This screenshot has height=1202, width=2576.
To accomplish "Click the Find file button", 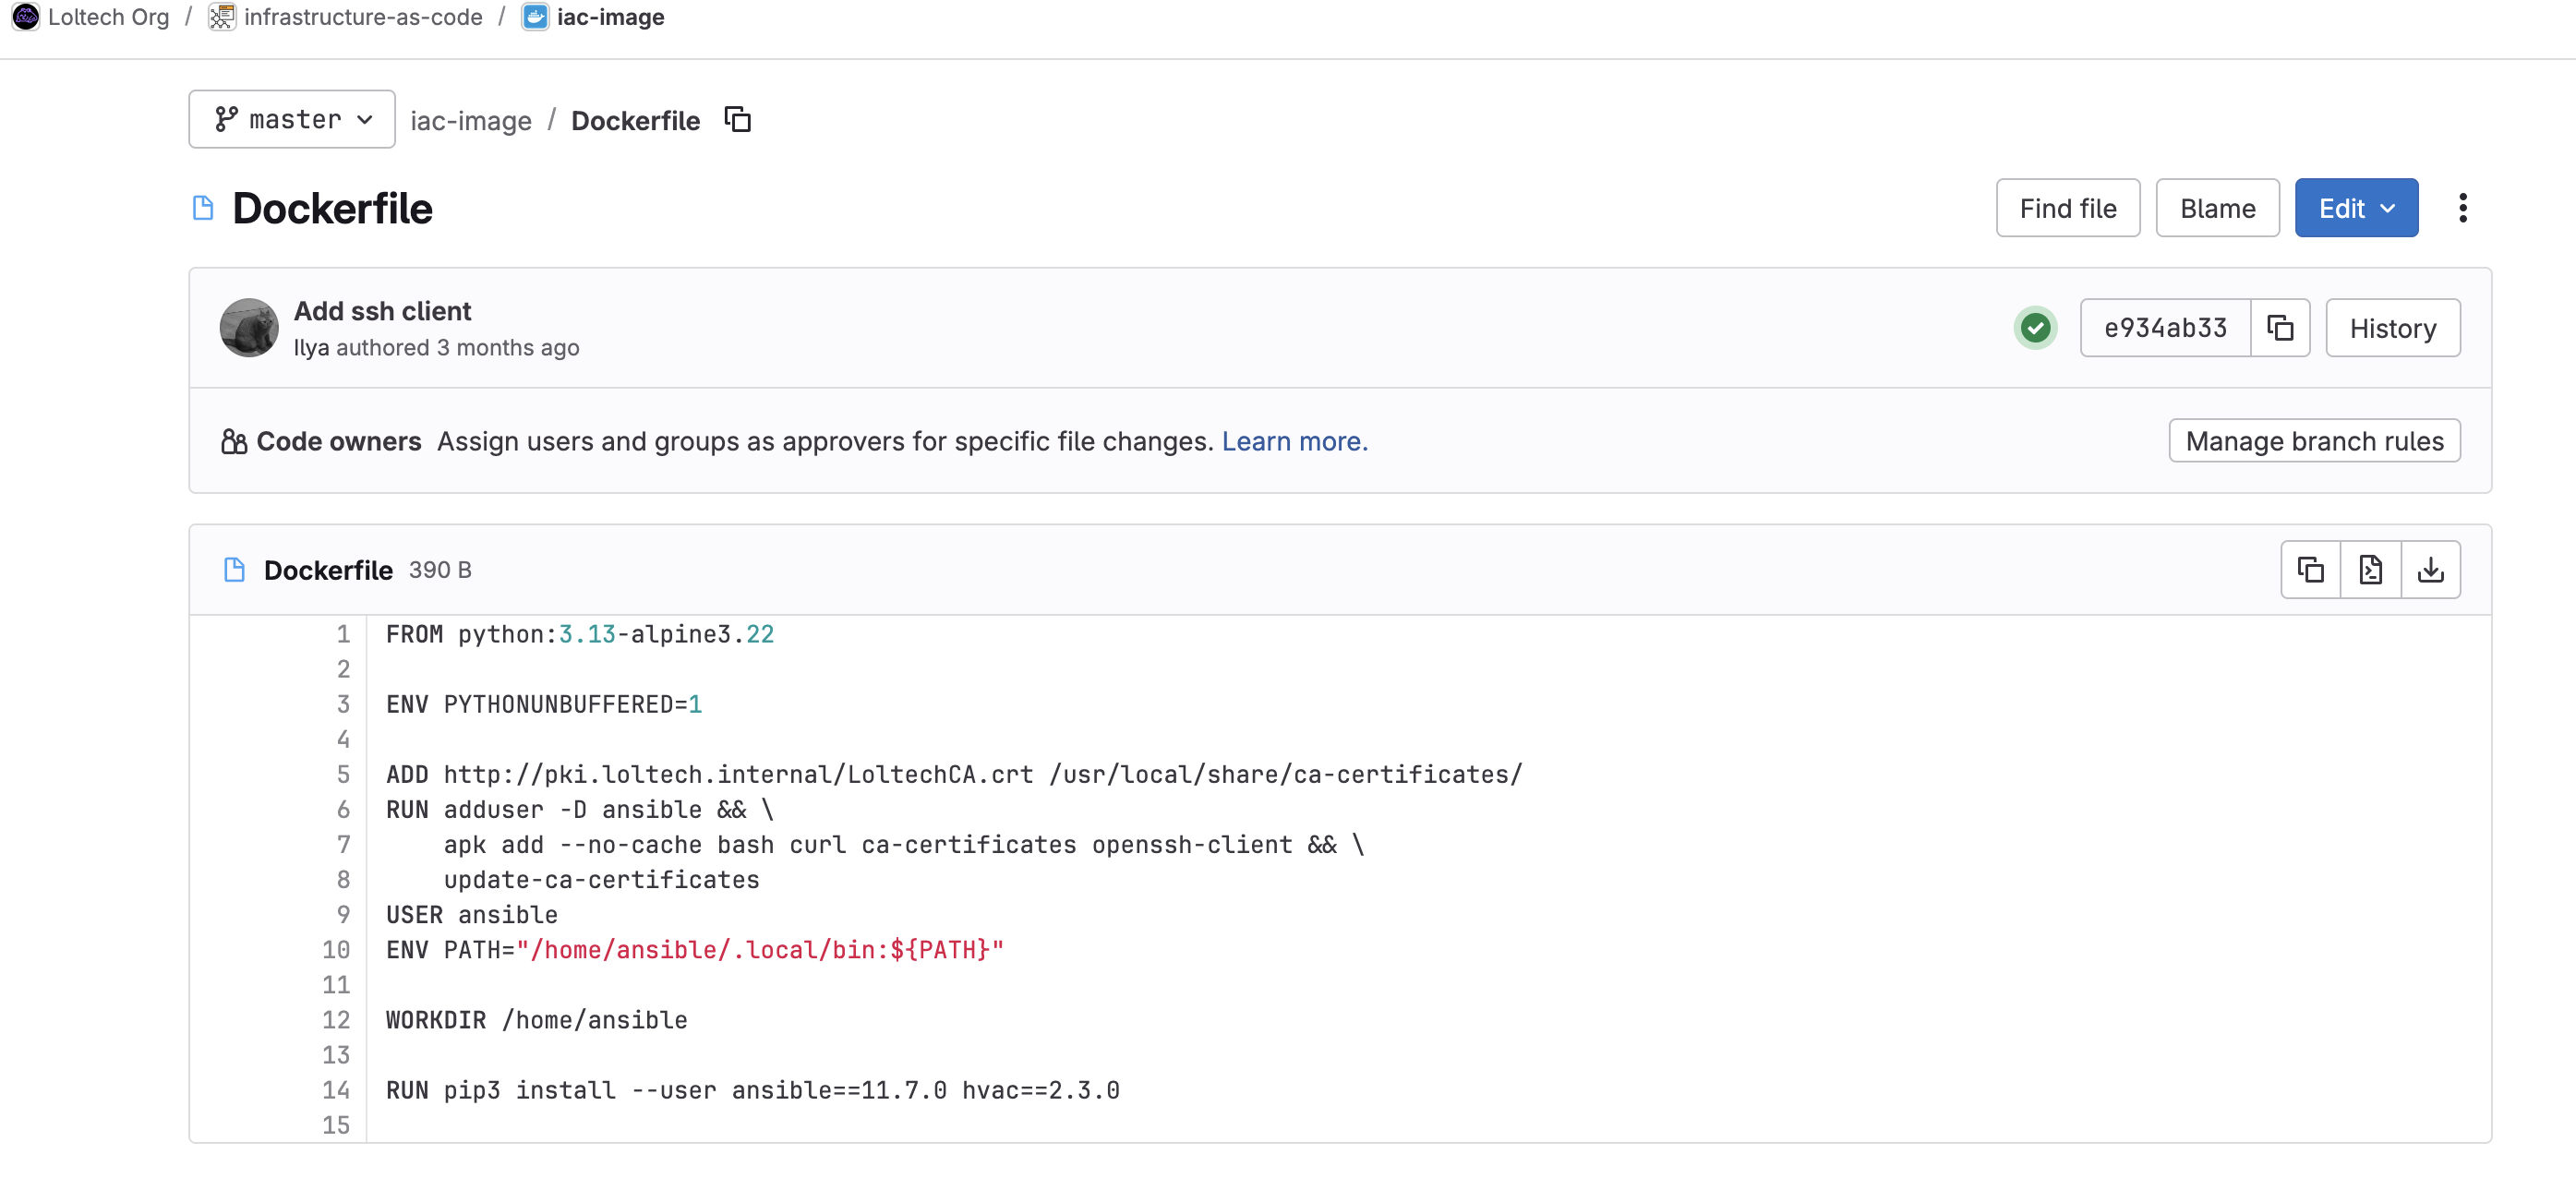I will 2067,208.
